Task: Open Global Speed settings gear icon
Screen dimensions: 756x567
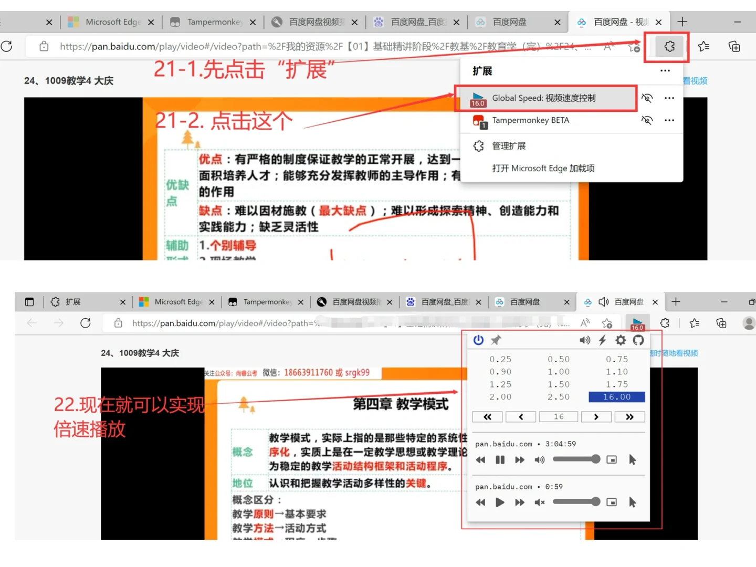Action: (621, 340)
